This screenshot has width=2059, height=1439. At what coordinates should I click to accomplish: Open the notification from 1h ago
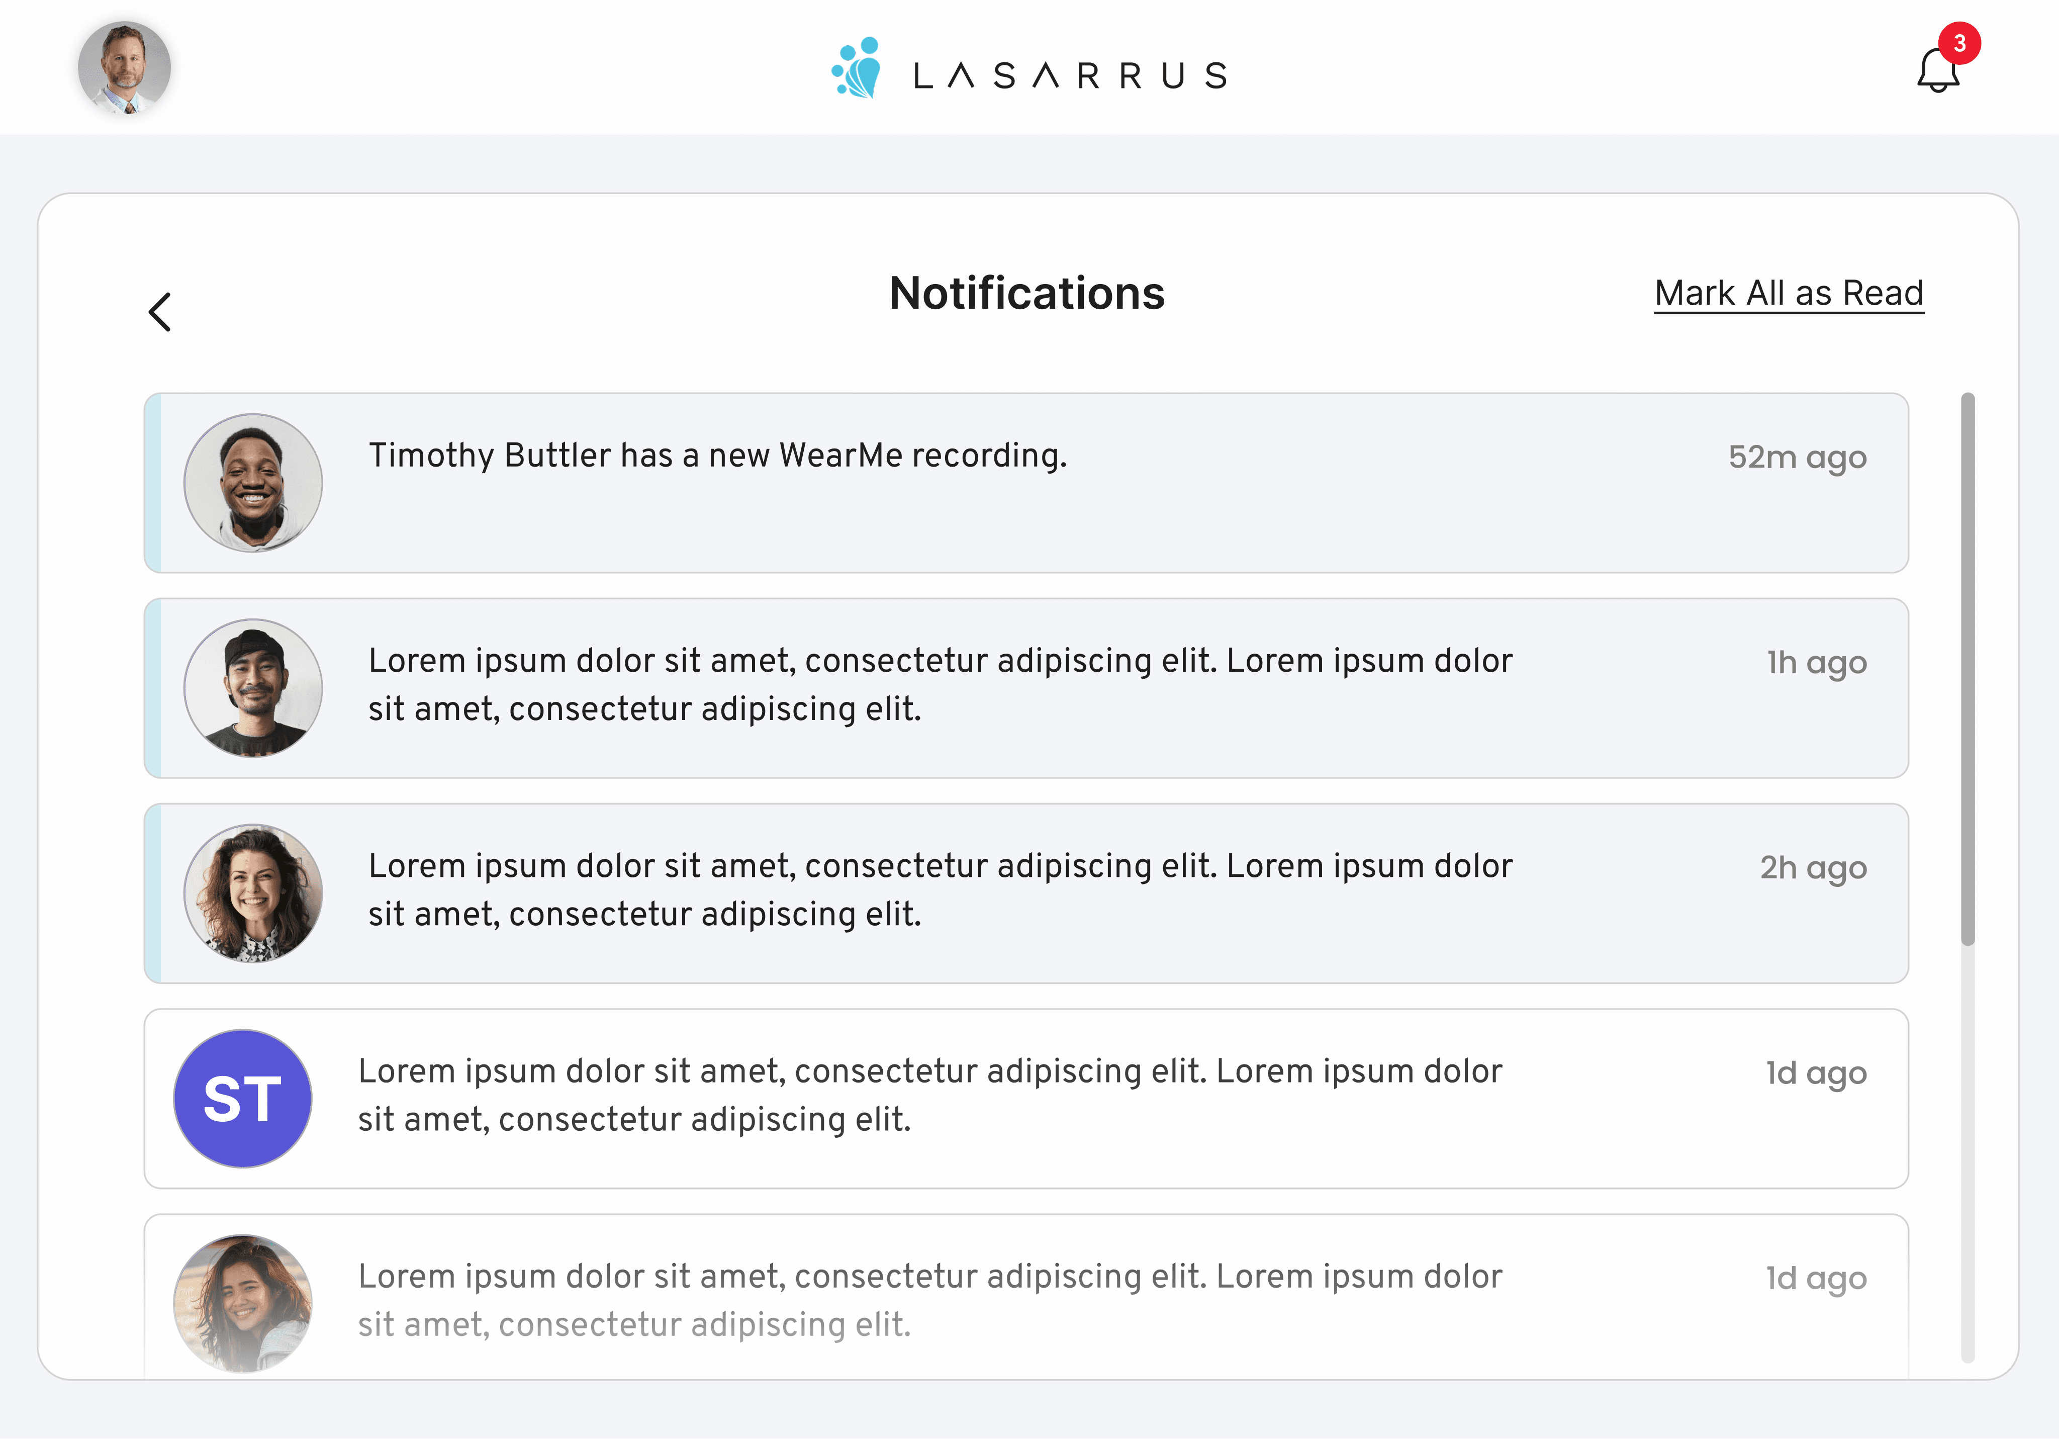click(940, 684)
